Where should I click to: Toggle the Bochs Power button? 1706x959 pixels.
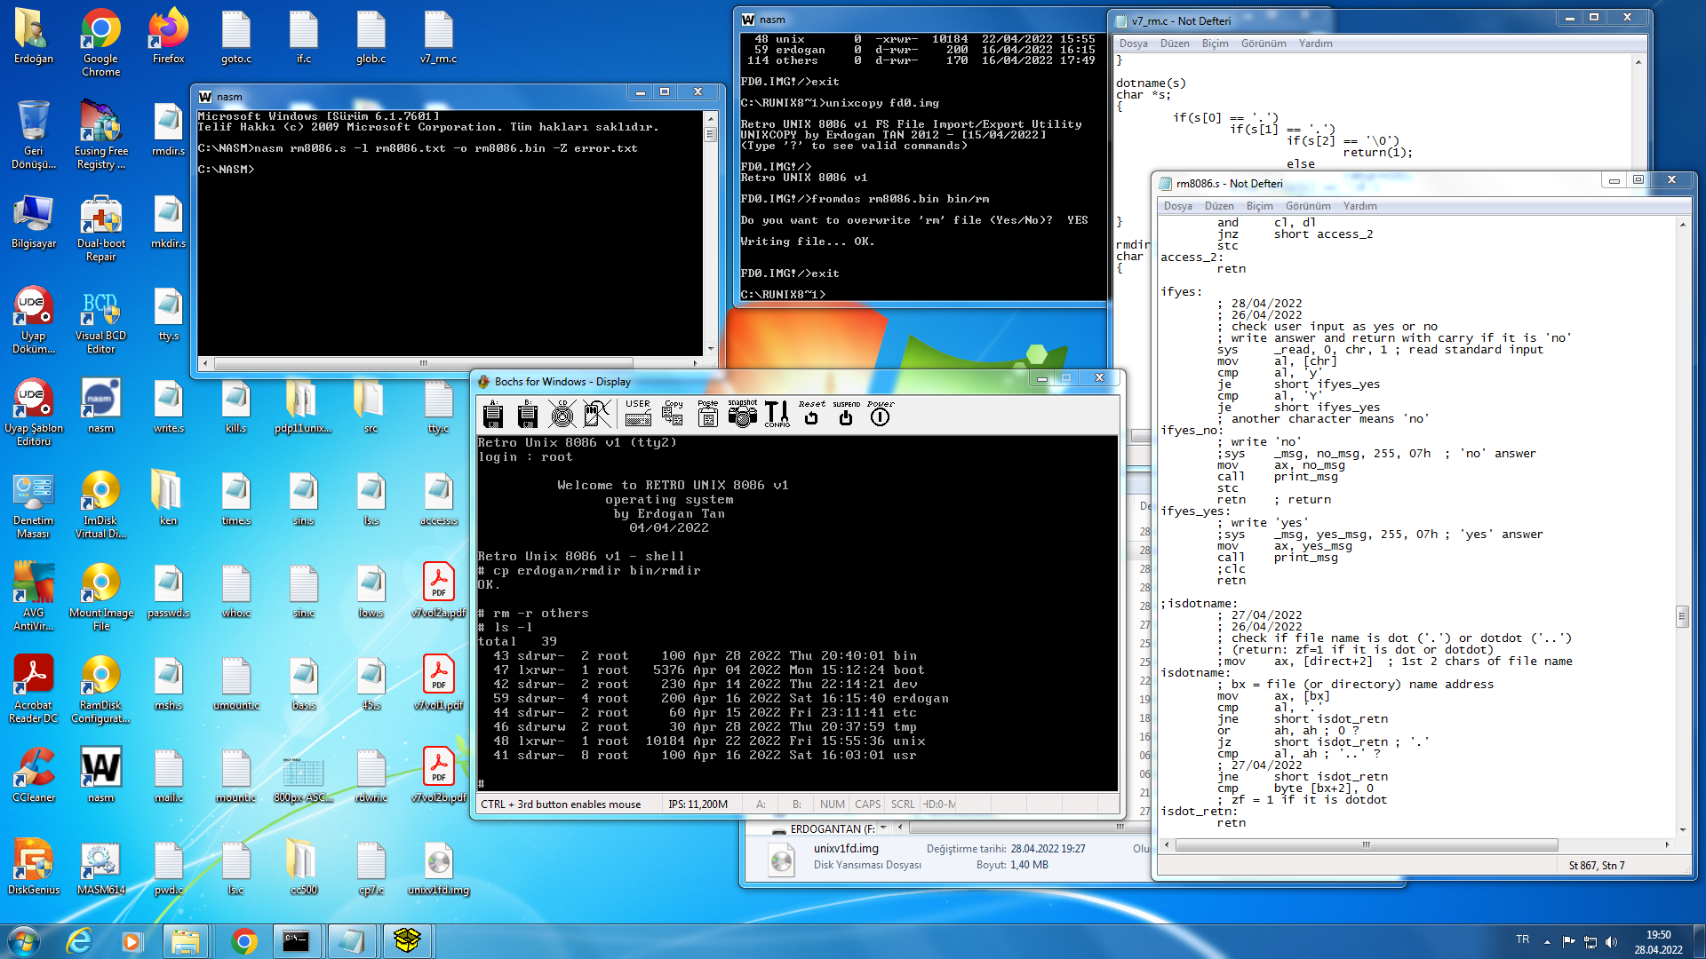pyautogui.click(x=880, y=414)
